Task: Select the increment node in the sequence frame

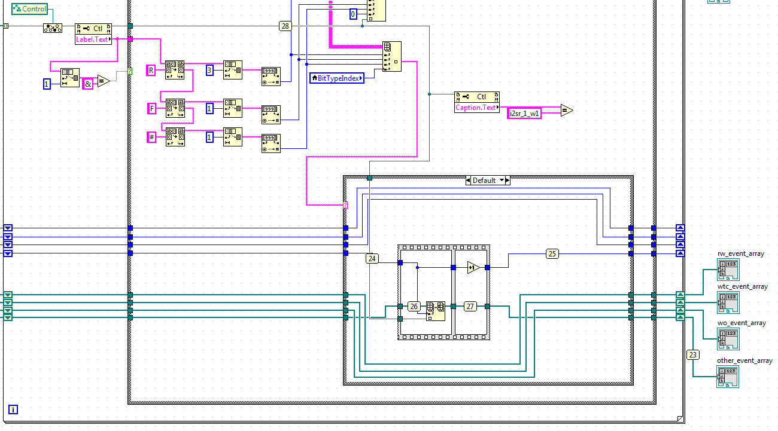Action: [x=473, y=267]
